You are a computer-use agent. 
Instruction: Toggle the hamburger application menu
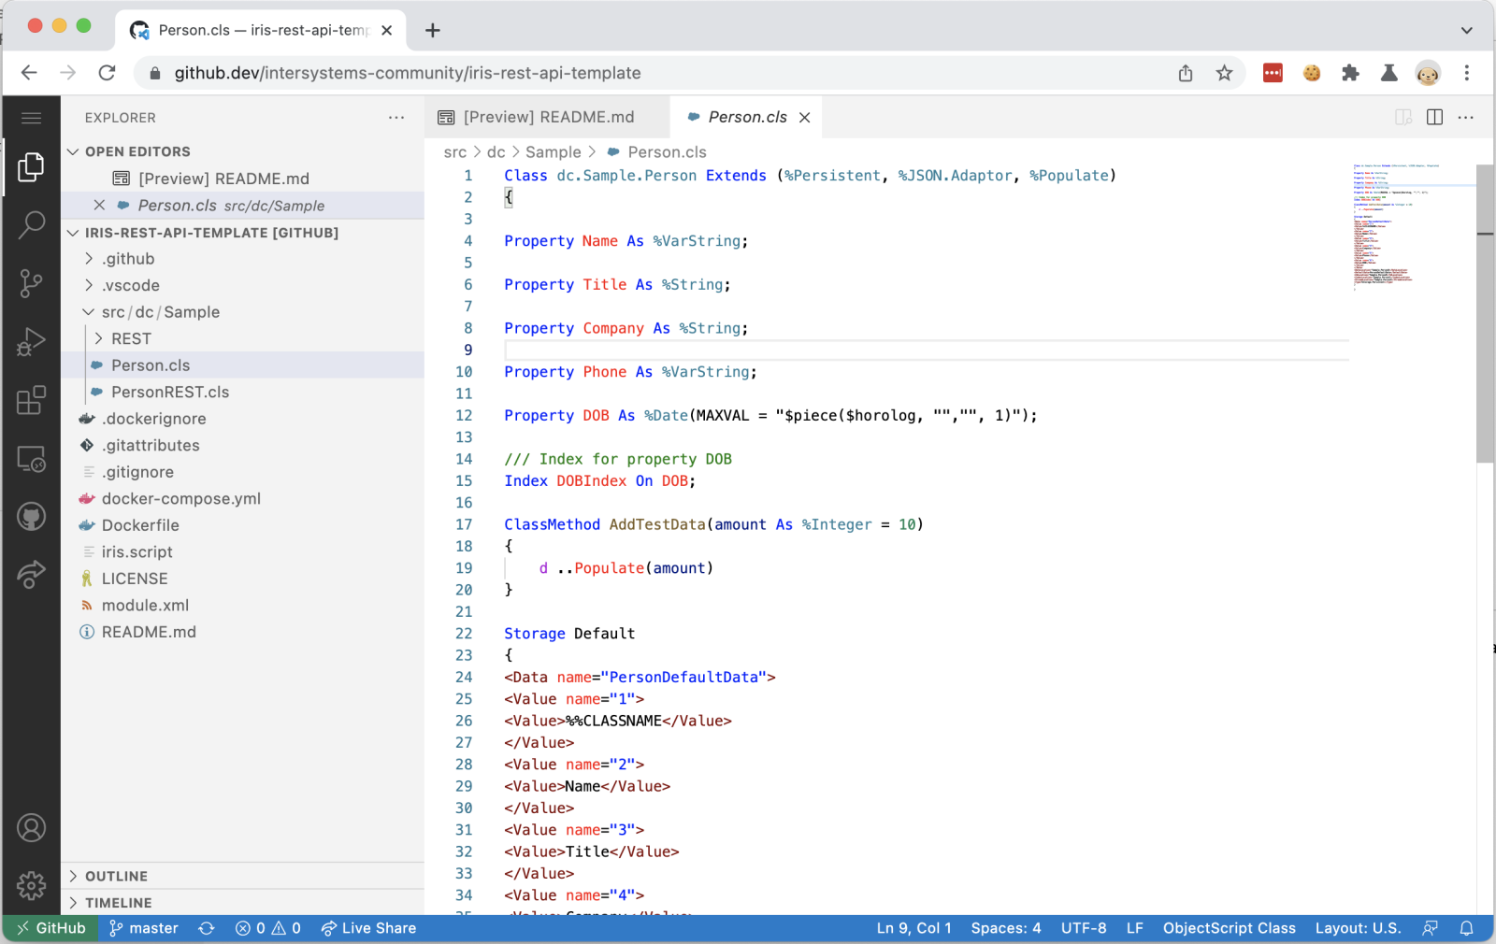pyautogui.click(x=31, y=118)
